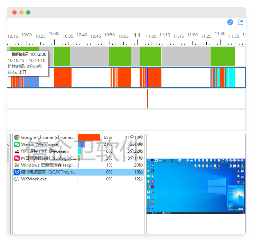Click the 创作罐头 app icon

tap(17, 151)
